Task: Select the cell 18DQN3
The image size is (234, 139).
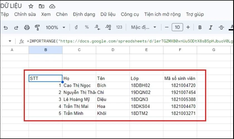Action: 147,99
